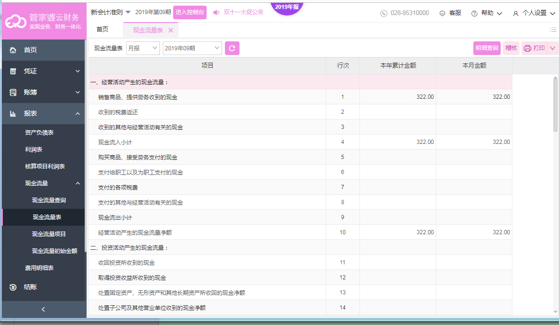Close the 现金流量表 tab
Screen dimensions: 559x325
point(171,30)
